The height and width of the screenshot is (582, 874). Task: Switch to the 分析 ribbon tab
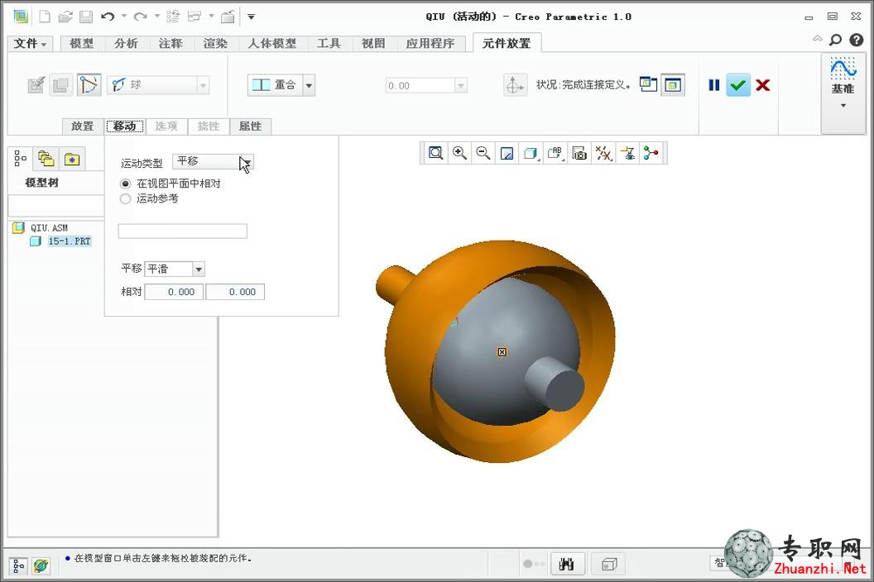tap(127, 44)
